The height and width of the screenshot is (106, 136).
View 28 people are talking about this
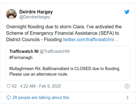pos(41,98)
